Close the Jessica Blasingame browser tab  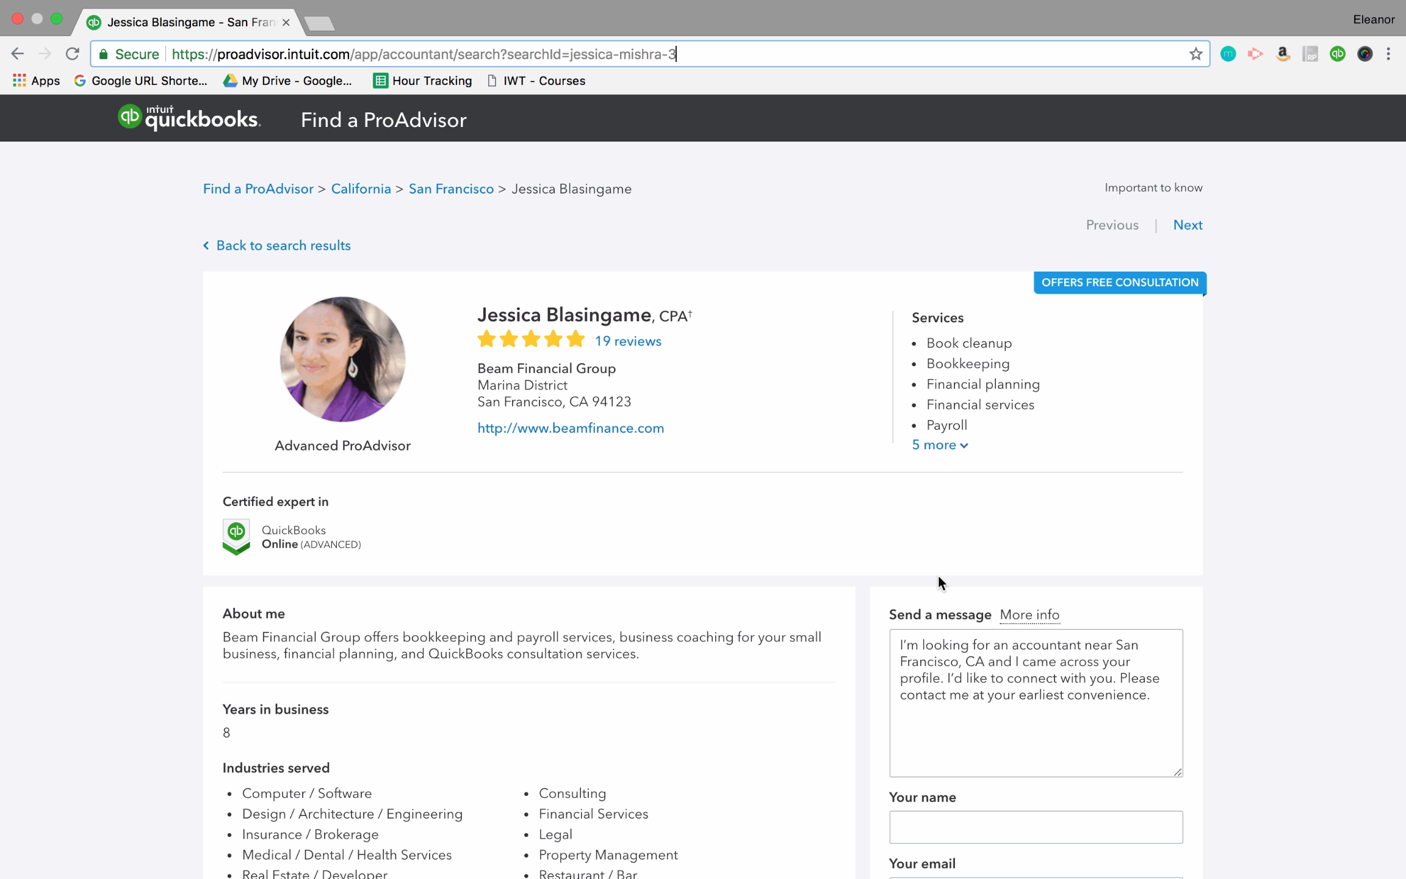286,22
